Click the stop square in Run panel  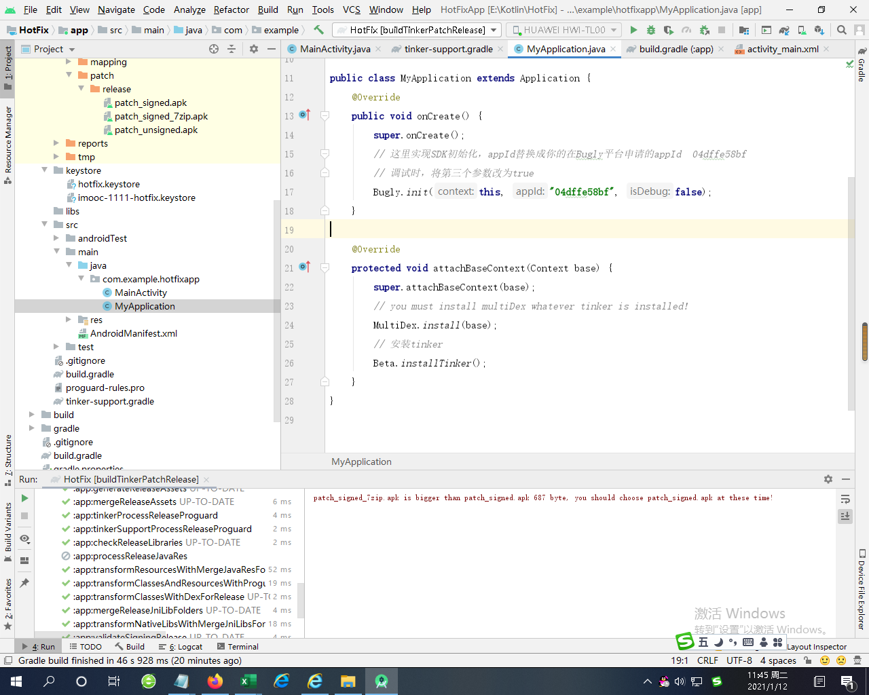coord(24,516)
